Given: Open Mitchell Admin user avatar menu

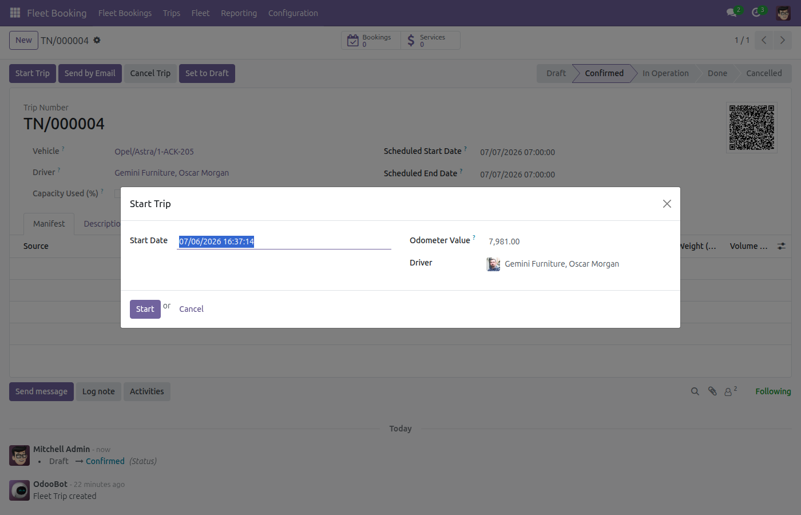Looking at the screenshot, I should pos(783,13).
